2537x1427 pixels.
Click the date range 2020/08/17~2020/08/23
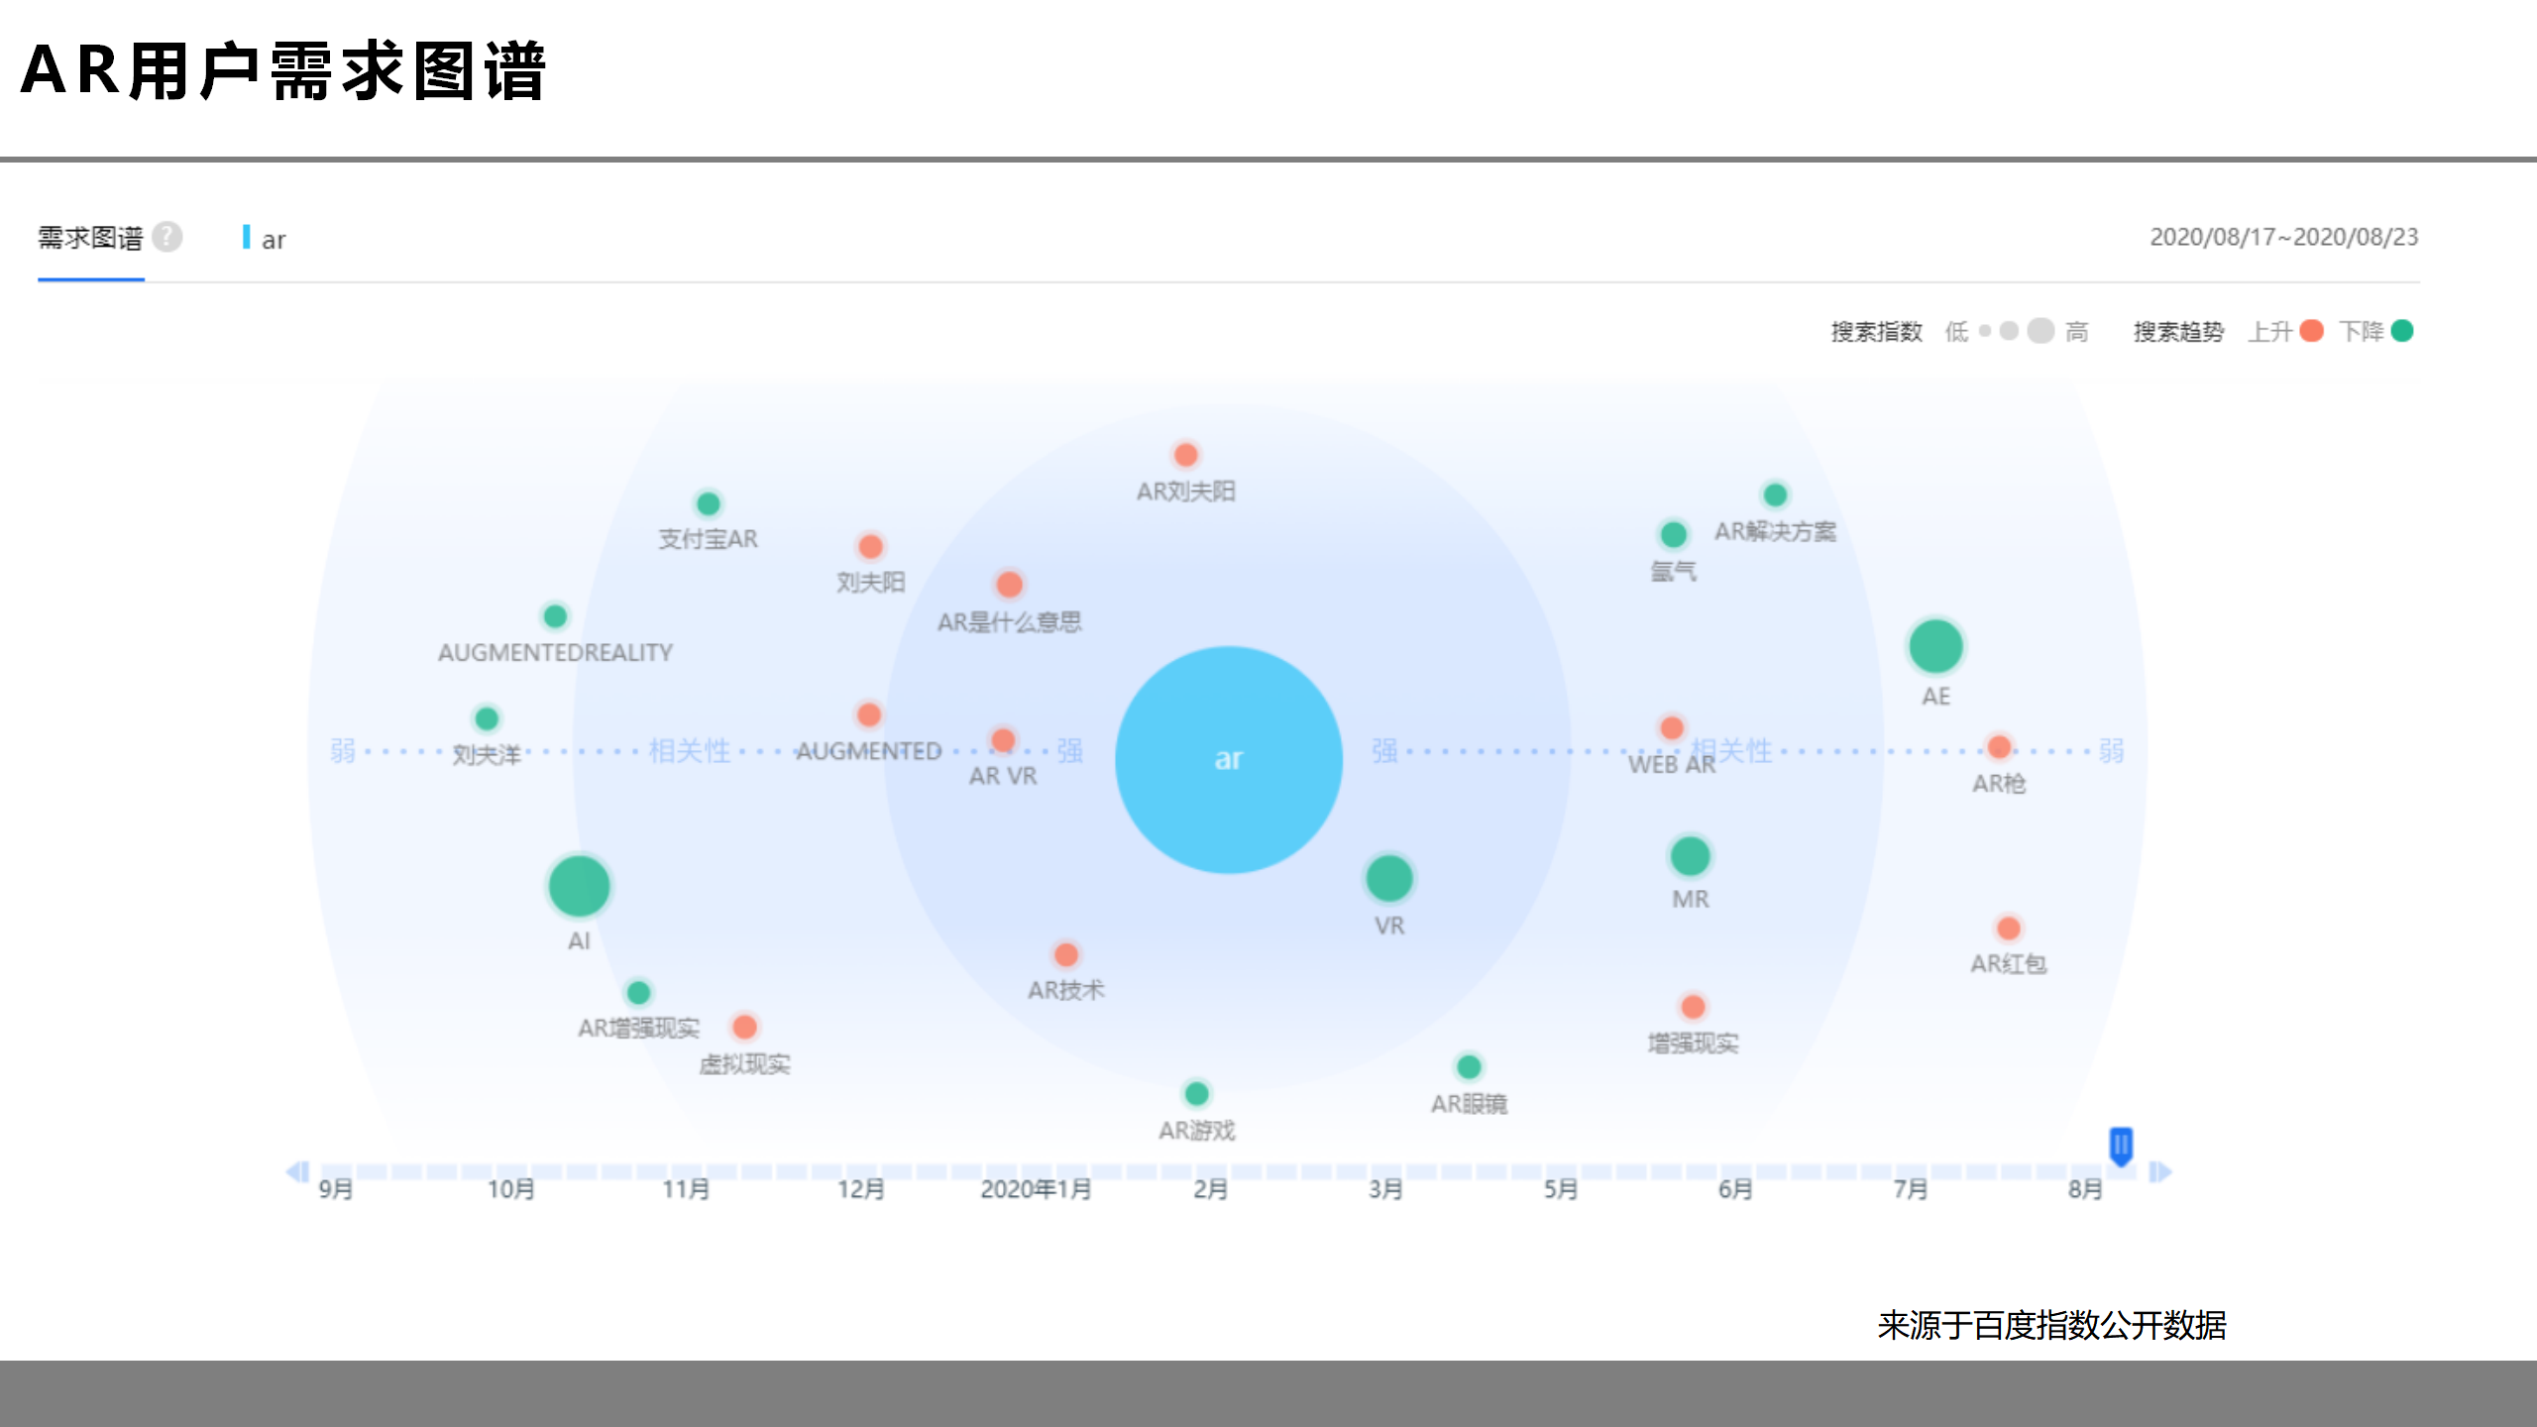click(x=2284, y=238)
